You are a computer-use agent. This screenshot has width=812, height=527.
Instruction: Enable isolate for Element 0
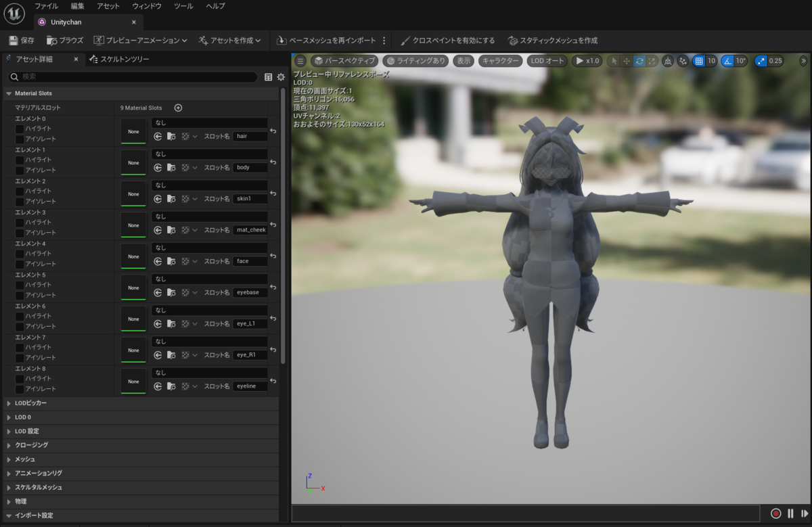pos(20,139)
